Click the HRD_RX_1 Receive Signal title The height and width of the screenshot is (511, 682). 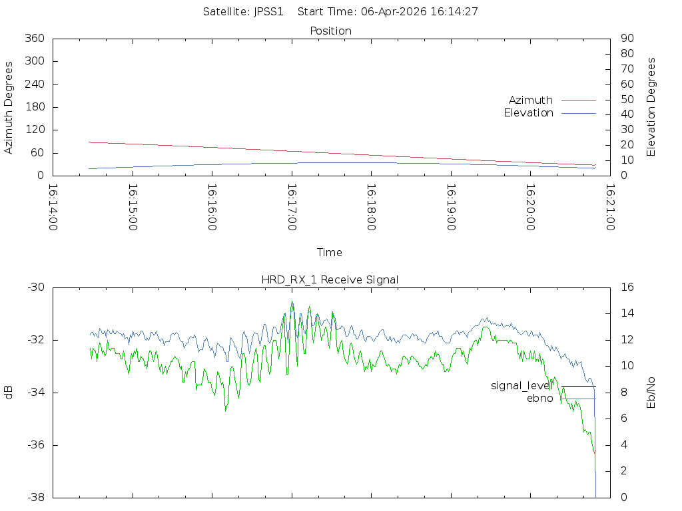330,280
